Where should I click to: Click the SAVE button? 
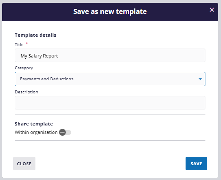pos(196,164)
